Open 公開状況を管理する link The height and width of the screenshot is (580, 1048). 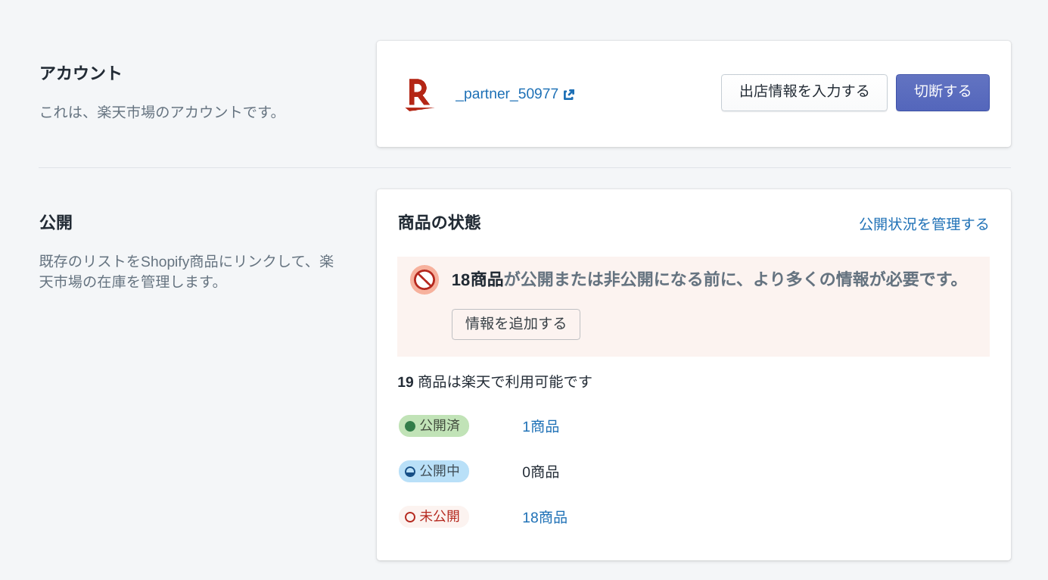[x=924, y=224]
